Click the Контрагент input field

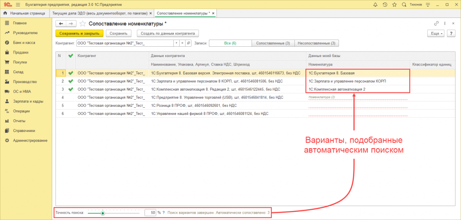pyautogui.click(x=125, y=43)
